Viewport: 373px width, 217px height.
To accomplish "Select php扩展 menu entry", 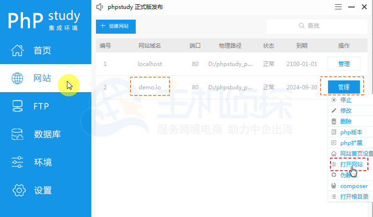I will (351, 143).
